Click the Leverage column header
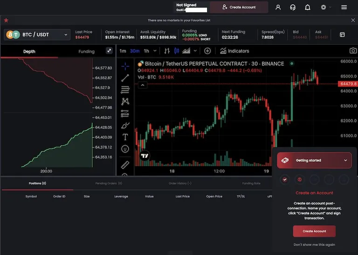 [x=121, y=196]
